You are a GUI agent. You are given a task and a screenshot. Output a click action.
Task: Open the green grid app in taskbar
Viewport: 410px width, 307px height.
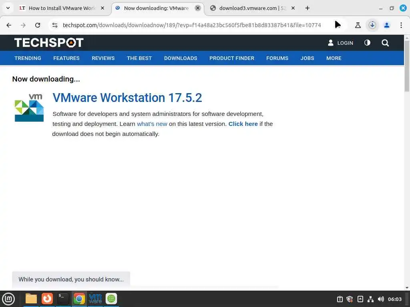tap(111, 299)
